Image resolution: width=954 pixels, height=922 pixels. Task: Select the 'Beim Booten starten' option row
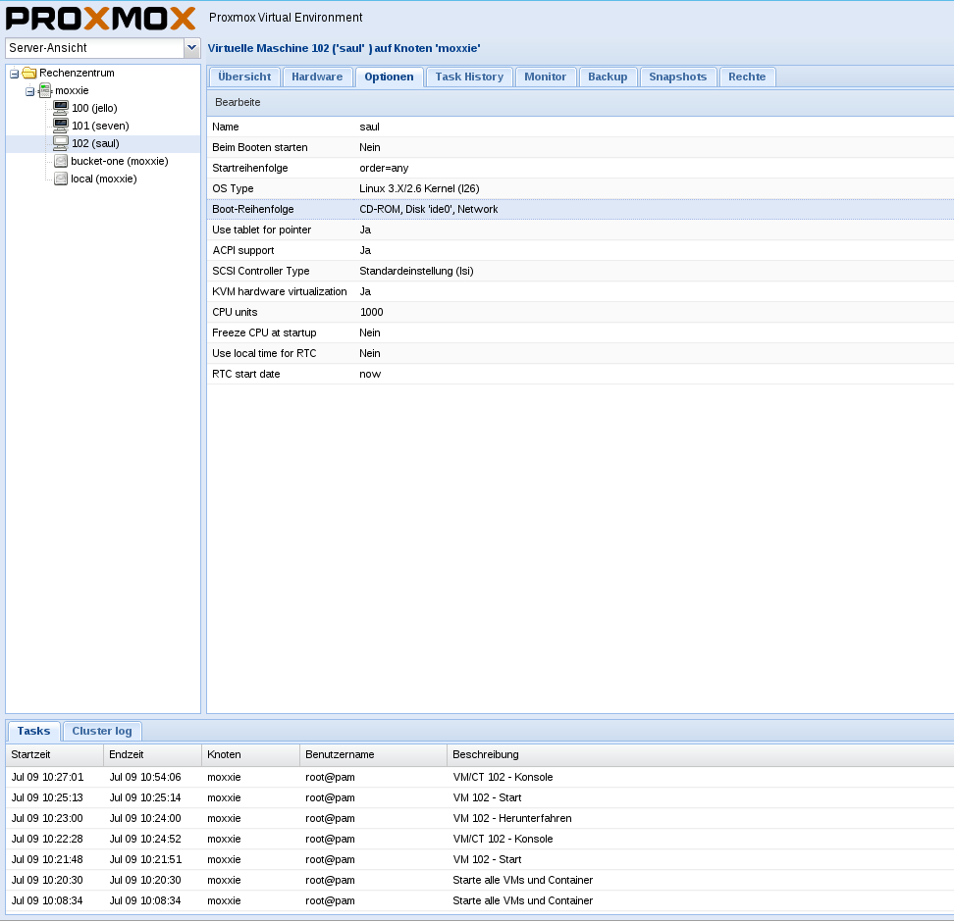coord(579,147)
